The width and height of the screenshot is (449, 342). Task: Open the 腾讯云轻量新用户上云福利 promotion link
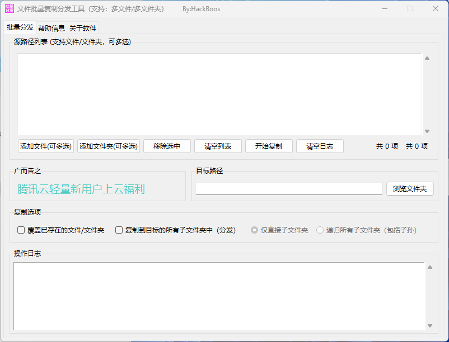point(81,189)
